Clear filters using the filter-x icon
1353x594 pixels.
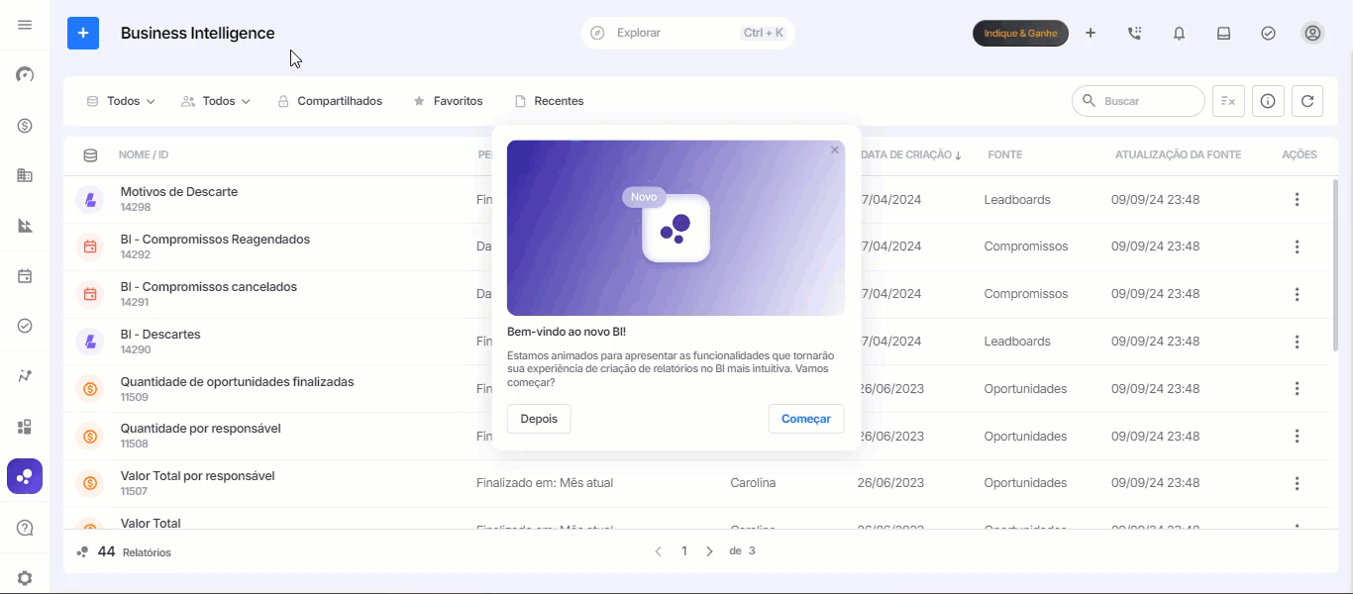coord(1228,101)
